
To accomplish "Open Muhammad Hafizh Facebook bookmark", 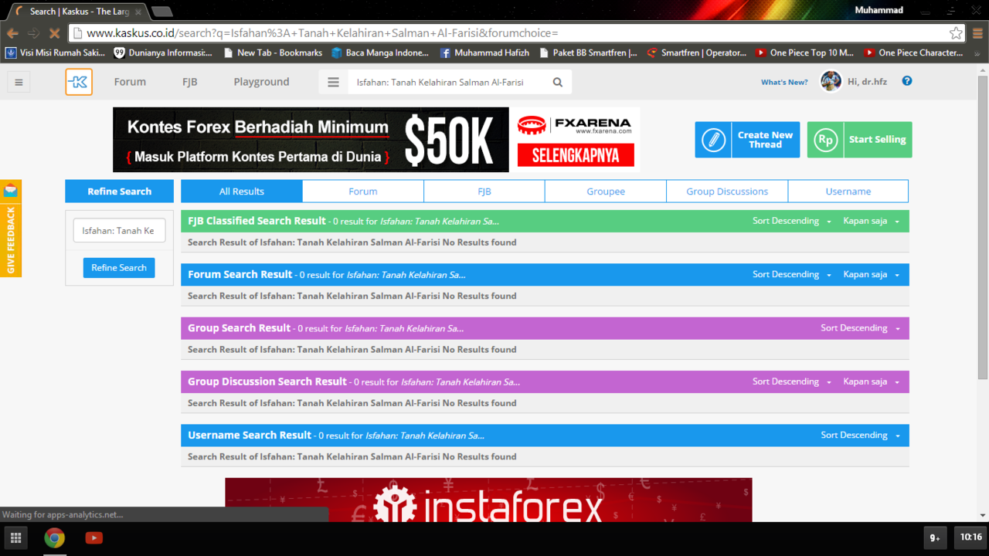I will [x=485, y=53].
